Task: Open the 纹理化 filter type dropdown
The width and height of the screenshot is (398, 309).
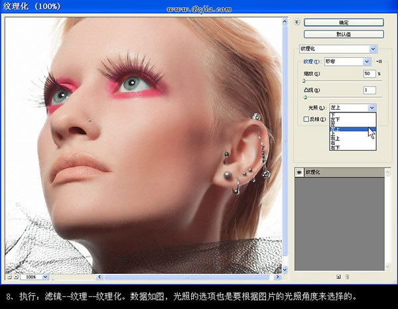Action: 373,49
